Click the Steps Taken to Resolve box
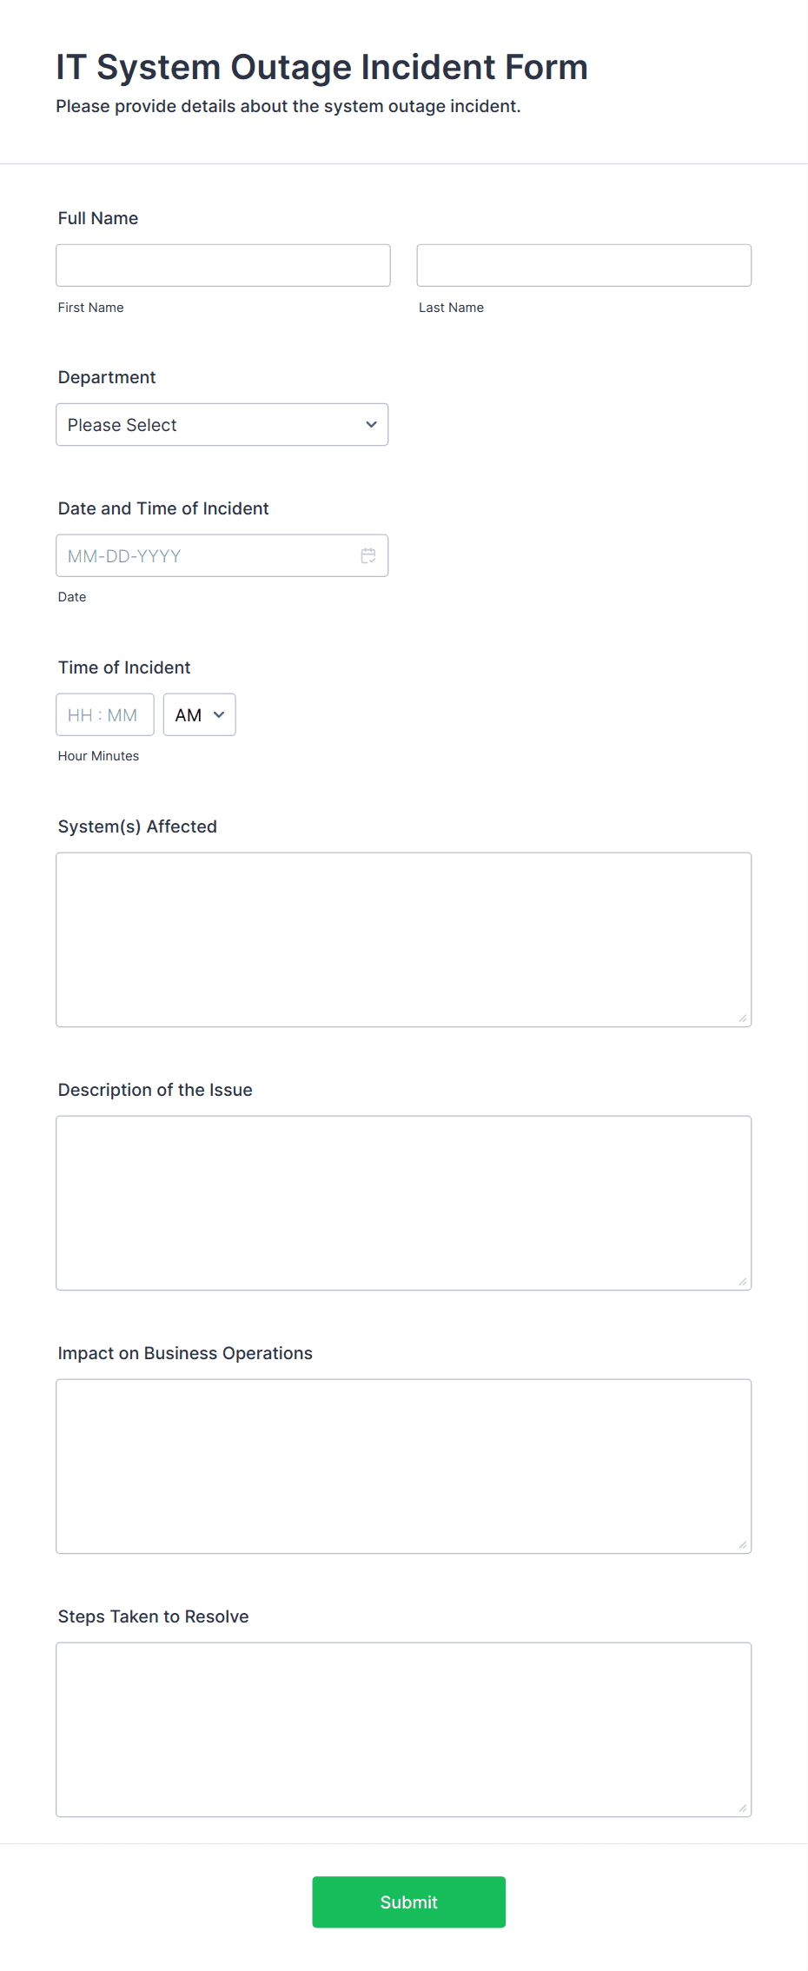 pos(403,1729)
